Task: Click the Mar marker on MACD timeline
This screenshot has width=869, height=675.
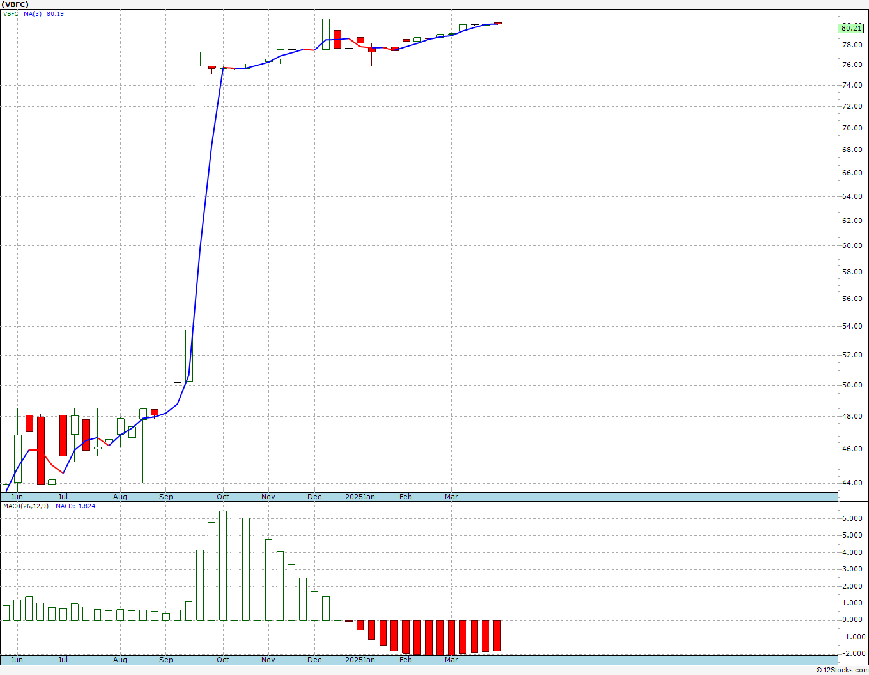Action: (x=451, y=660)
